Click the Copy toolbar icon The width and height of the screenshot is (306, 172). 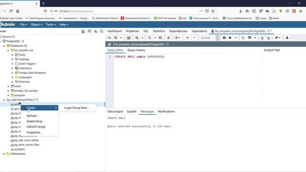point(150,38)
